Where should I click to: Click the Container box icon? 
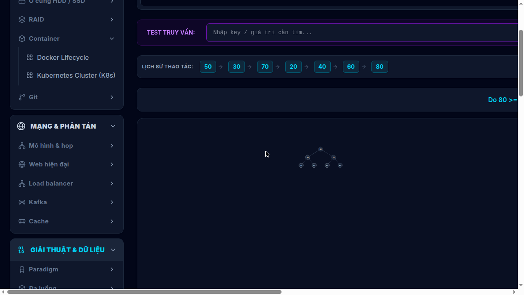22,39
